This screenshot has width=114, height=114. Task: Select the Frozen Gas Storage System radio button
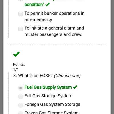coord(21,113)
